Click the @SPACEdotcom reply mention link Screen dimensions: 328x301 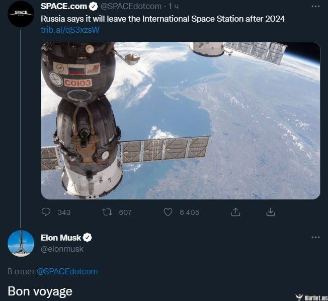pyautogui.click(x=67, y=271)
